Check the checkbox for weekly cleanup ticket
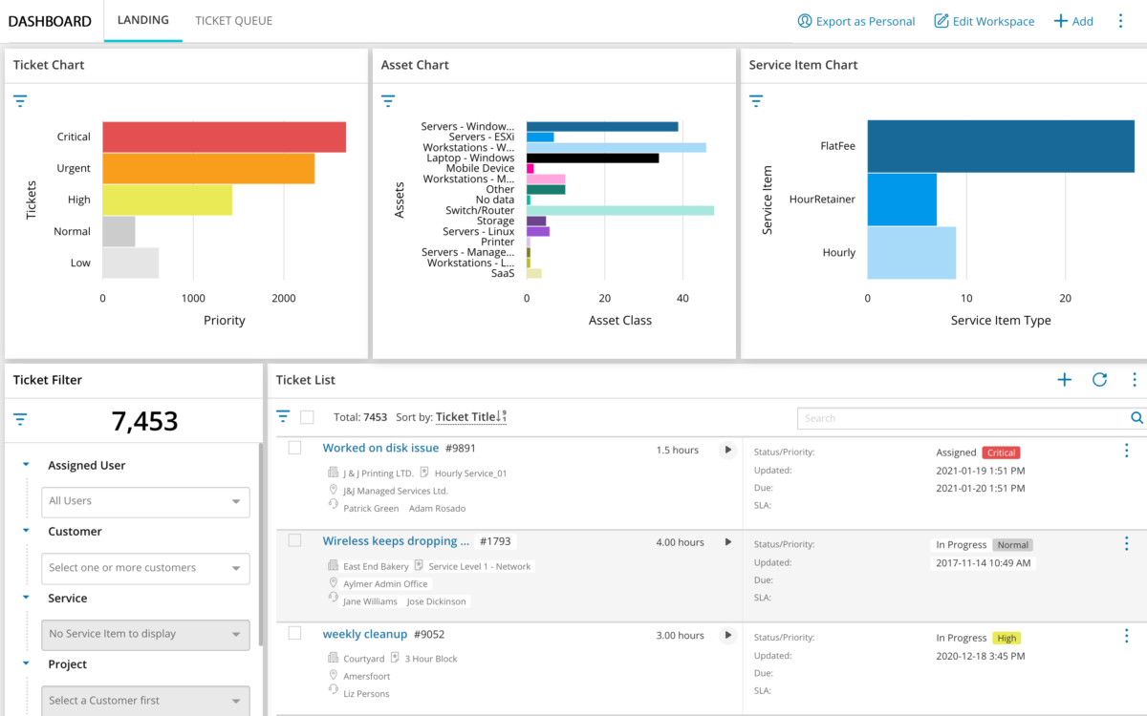This screenshot has width=1147, height=716. pyautogui.click(x=293, y=634)
